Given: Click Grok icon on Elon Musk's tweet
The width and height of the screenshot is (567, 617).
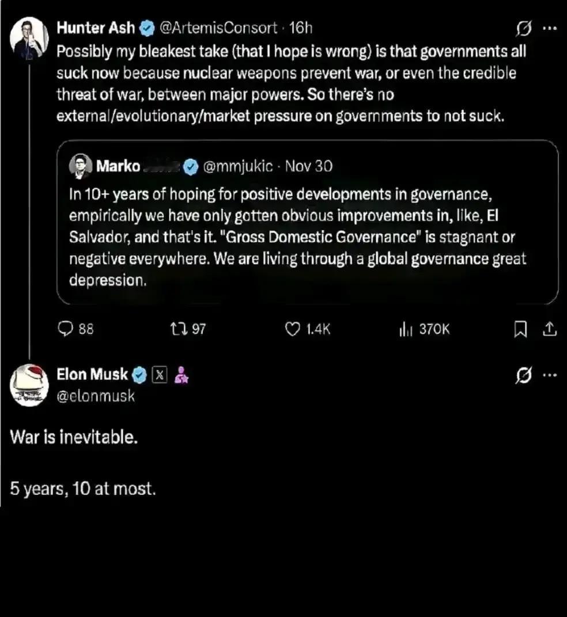Looking at the screenshot, I should coord(523,375).
